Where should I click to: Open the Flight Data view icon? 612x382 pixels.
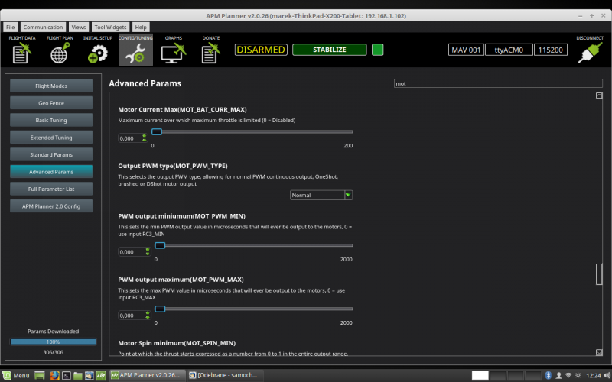[x=21, y=53]
